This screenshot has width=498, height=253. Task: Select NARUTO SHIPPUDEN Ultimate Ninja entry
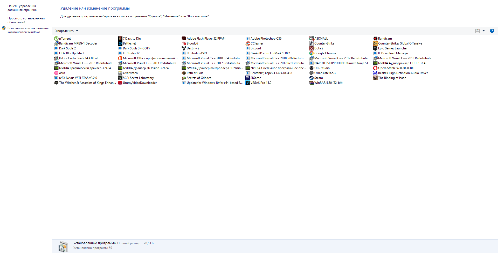[340, 63]
